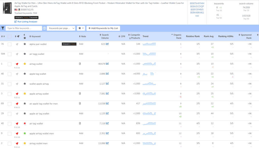The width and height of the screenshot is (259, 150).
Task: Toggle green star for apple airtag wallet men
Action: tap(25, 133)
